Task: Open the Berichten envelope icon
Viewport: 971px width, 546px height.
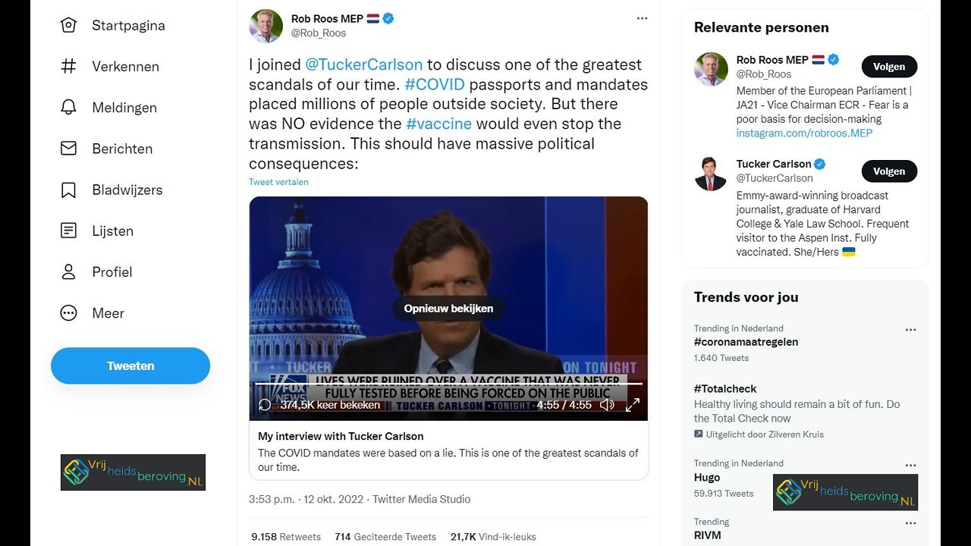Action: tap(68, 149)
